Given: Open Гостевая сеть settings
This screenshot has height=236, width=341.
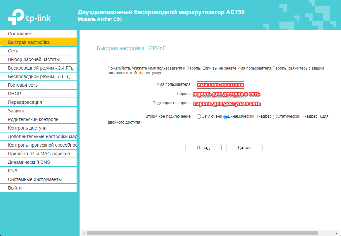Looking at the screenshot, I should coord(23,85).
